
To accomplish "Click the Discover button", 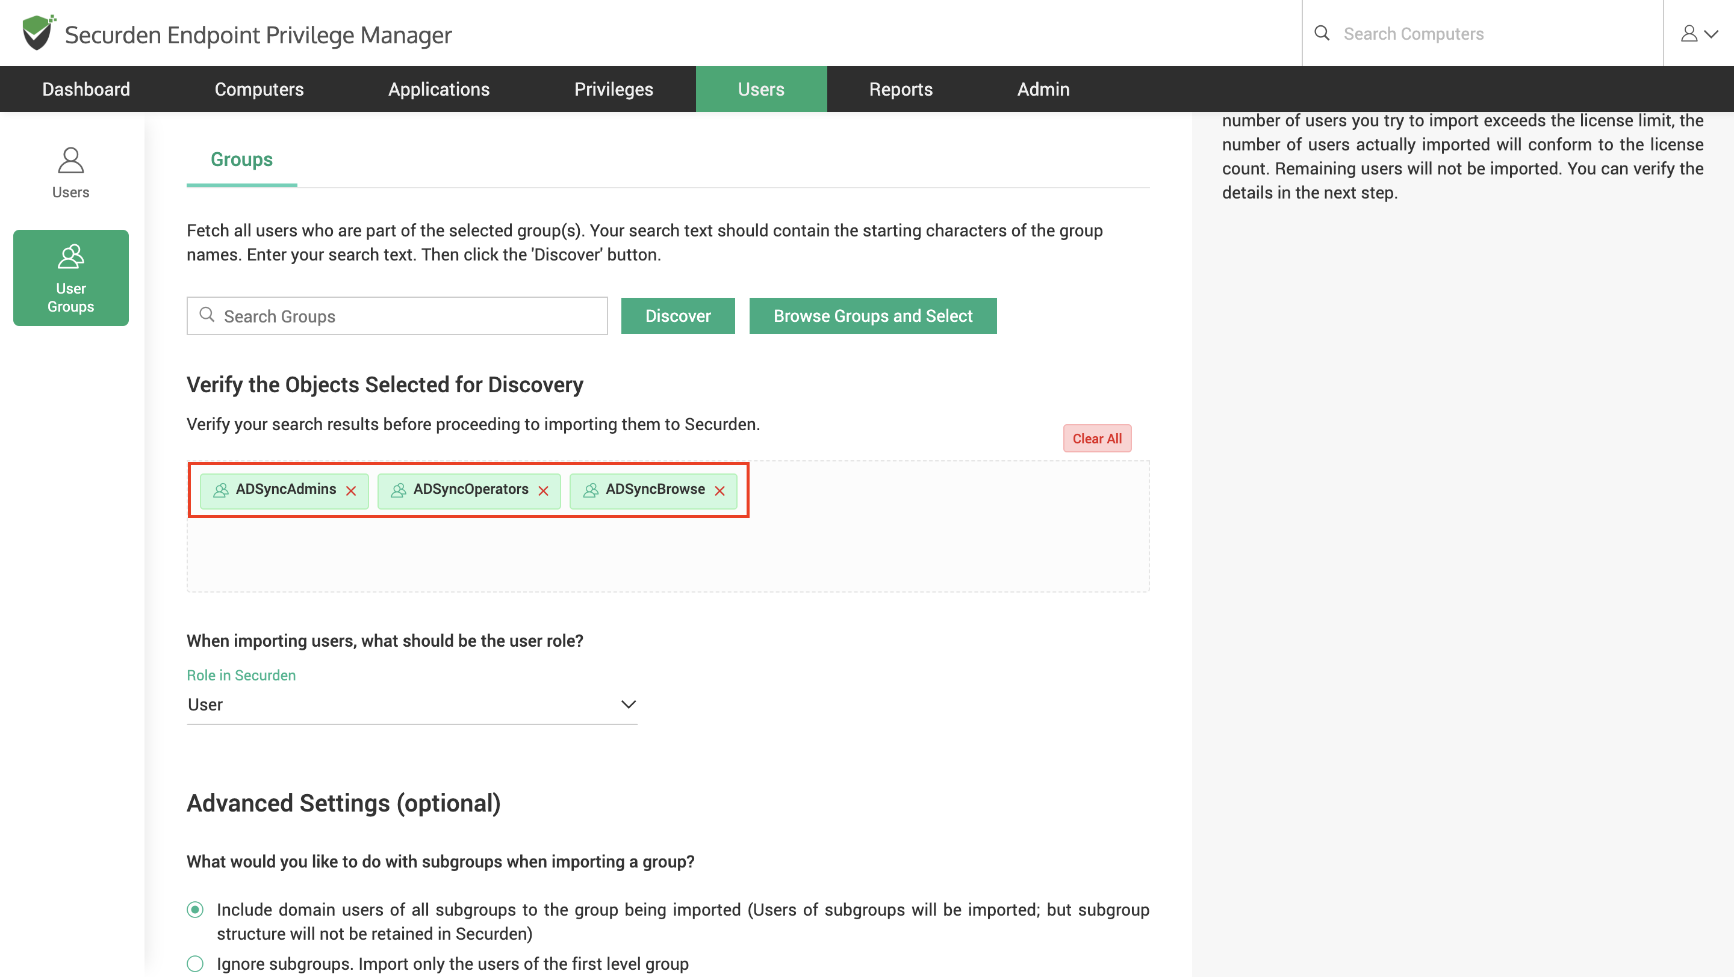I will coord(678,315).
